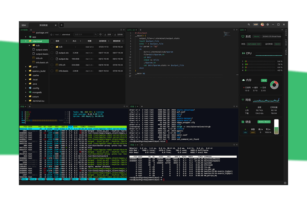Click the memory usage donut chart
This screenshot has width=307, height=206.
pyautogui.click(x=274, y=85)
